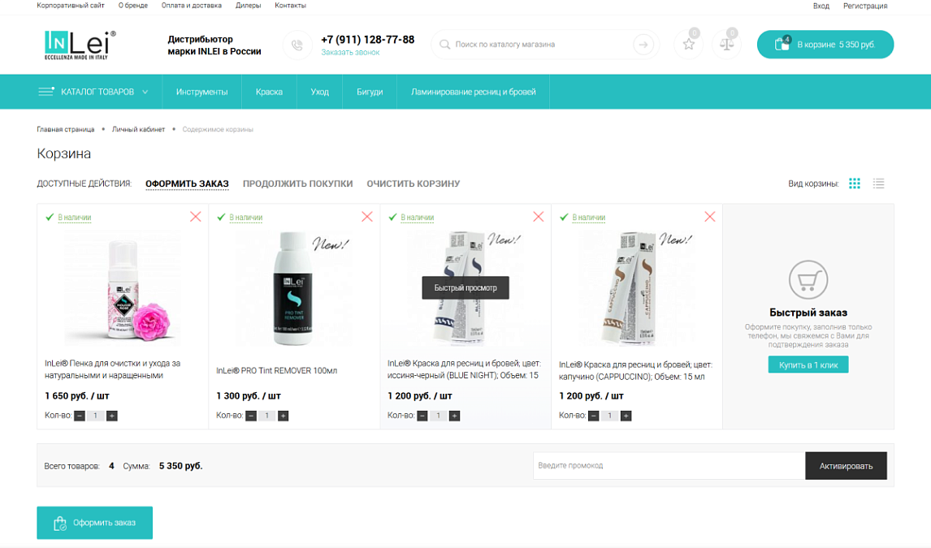Click the InLei logo
The height and width of the screenshot is (548, 931).
[80, 45]
